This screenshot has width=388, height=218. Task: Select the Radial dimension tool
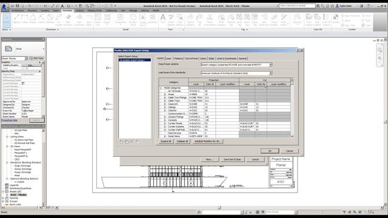point(41,19)
